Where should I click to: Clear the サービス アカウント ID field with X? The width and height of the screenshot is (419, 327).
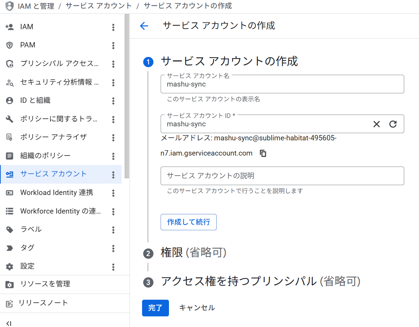coord(377,124)
